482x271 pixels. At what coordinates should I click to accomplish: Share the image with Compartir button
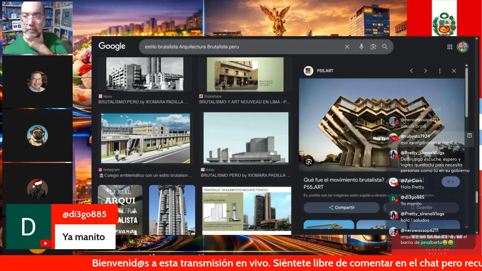[342, 207]
